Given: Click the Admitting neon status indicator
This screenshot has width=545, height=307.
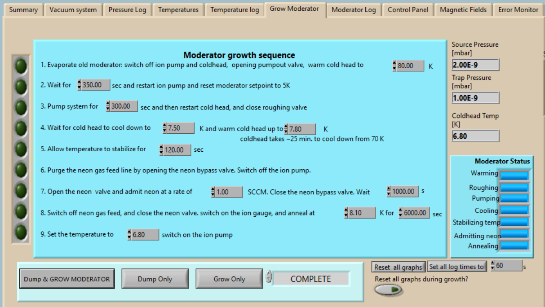Looking at the screenshot, I should click(x=514, y=234).
